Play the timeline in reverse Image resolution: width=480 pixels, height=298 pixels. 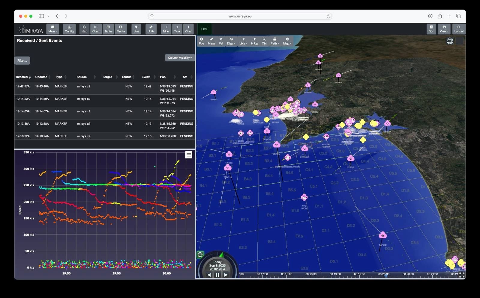click(x=209, y=275)
